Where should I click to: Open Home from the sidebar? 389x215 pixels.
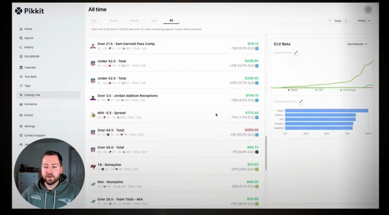[x=28, y=29]
